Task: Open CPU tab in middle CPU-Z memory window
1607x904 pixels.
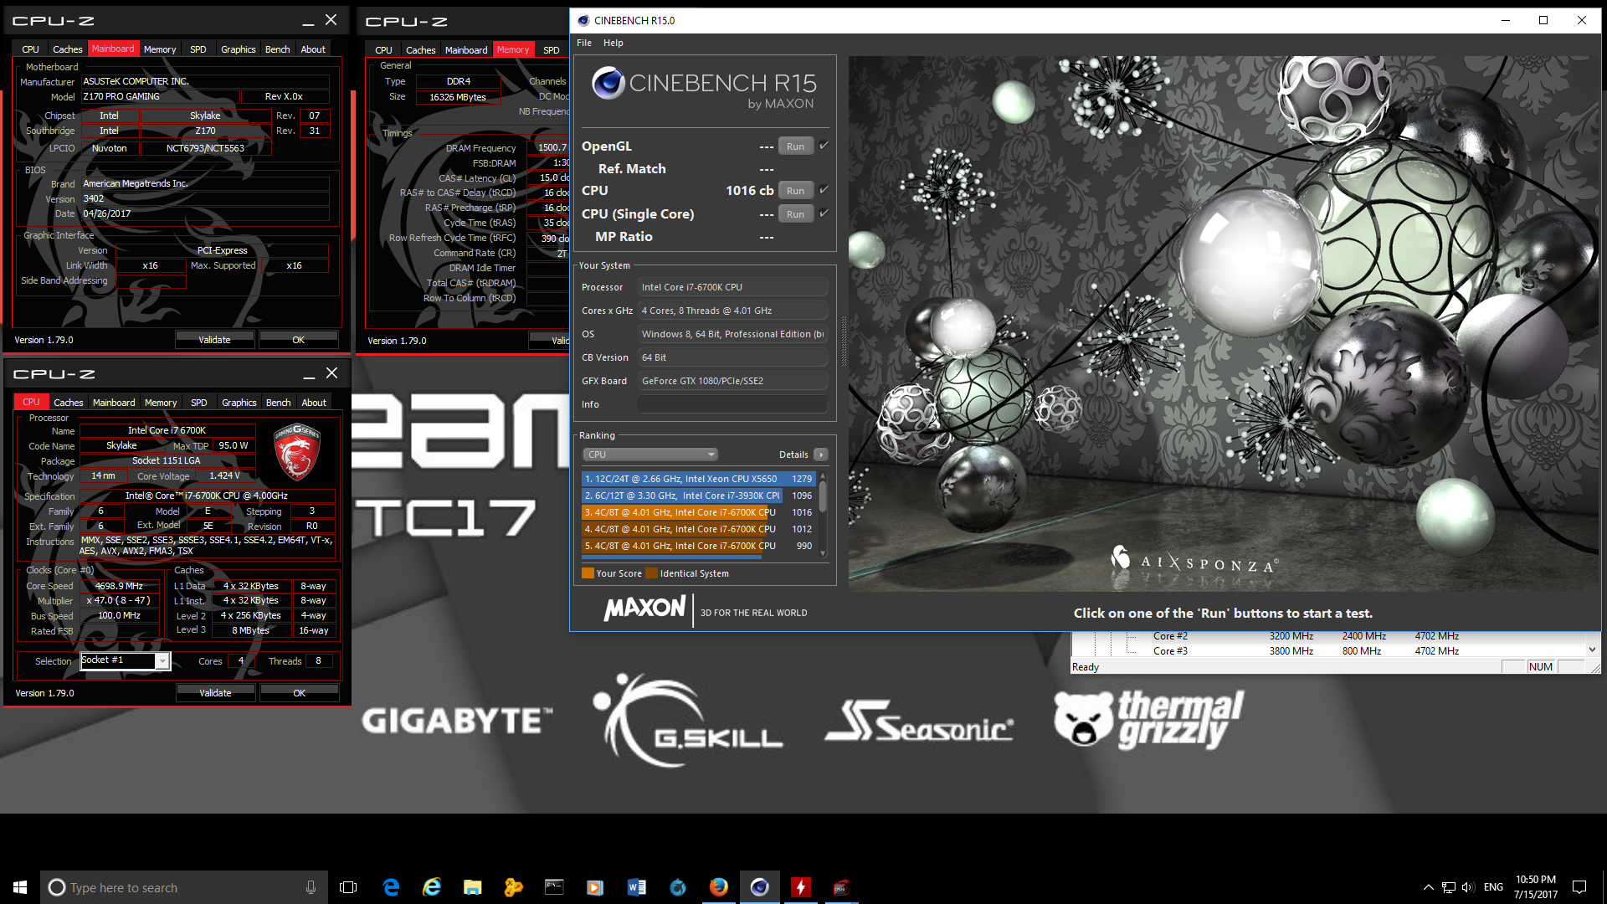Action: coord(384,50)
